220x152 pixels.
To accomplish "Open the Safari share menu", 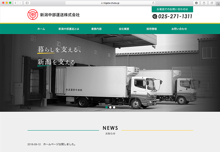I will 204,3.
